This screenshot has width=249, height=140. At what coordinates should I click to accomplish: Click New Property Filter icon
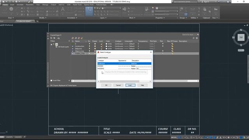[x=51, y=38]
